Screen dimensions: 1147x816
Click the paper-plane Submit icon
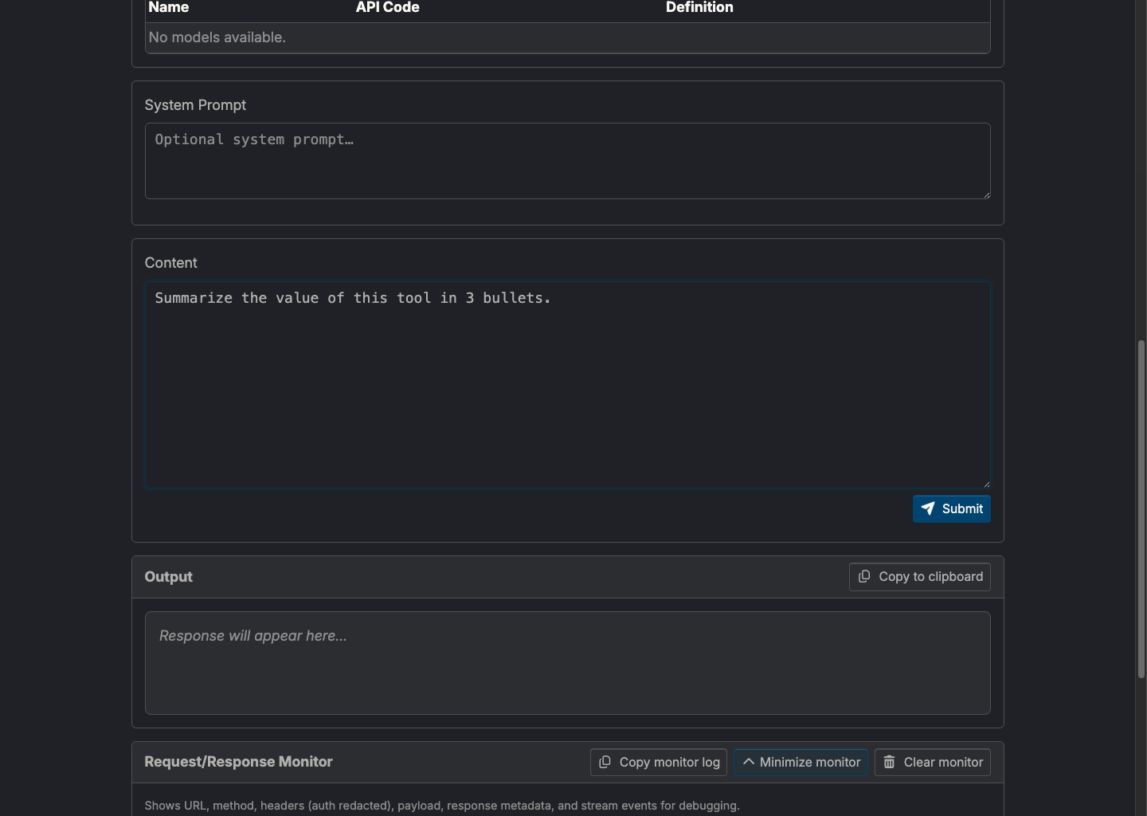tap(928, 508)
